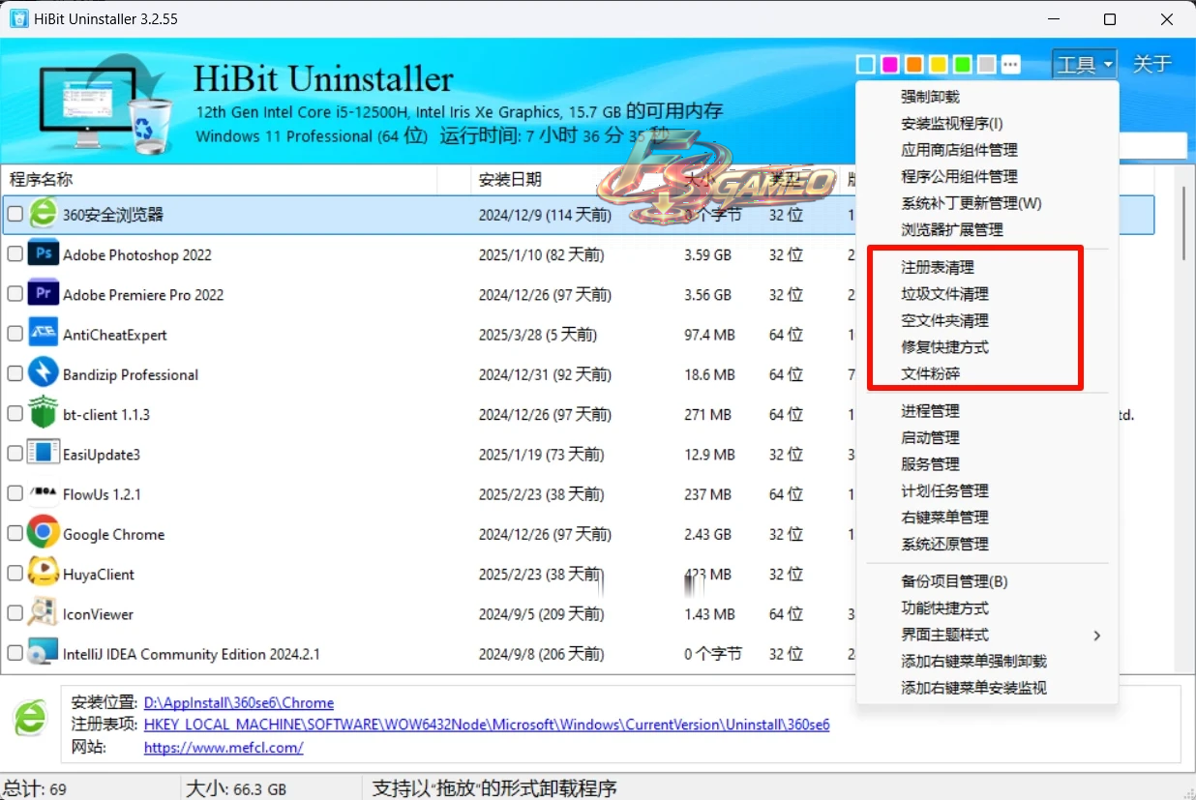
Task: Pick the green theme color swatch
Action: coord(963,65)
